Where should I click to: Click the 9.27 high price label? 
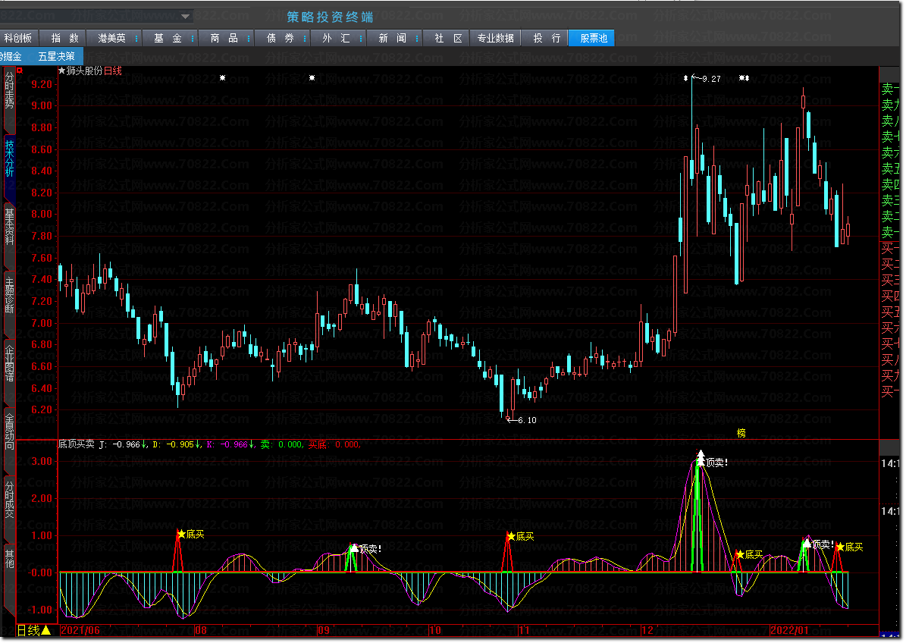pos(711,79)
